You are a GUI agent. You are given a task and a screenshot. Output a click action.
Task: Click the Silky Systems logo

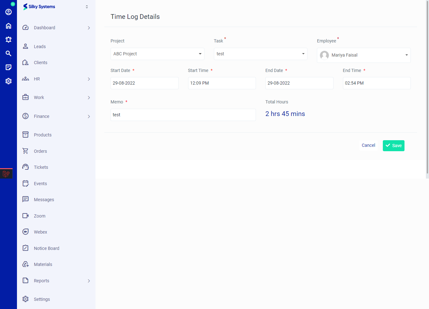pos(39,7)
